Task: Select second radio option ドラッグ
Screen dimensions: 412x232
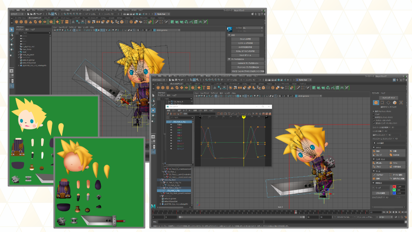Action: click(x=374, y=114)
